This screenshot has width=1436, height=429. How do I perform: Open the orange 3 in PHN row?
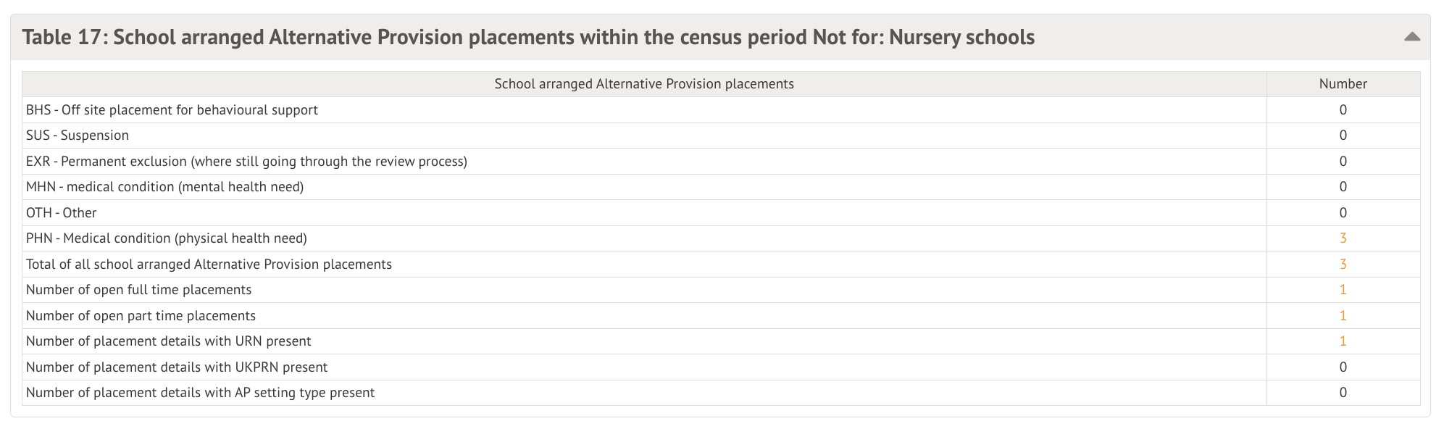(1343, 238)
